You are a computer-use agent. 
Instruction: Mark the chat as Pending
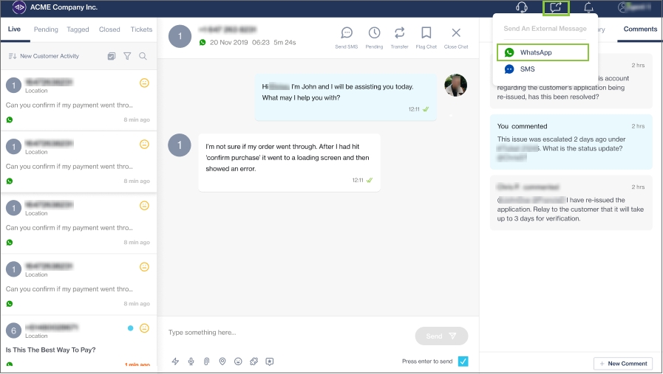tap(375, 34)
